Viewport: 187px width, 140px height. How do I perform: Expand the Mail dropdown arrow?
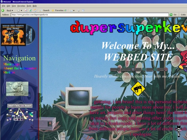[x=74, y=11]
